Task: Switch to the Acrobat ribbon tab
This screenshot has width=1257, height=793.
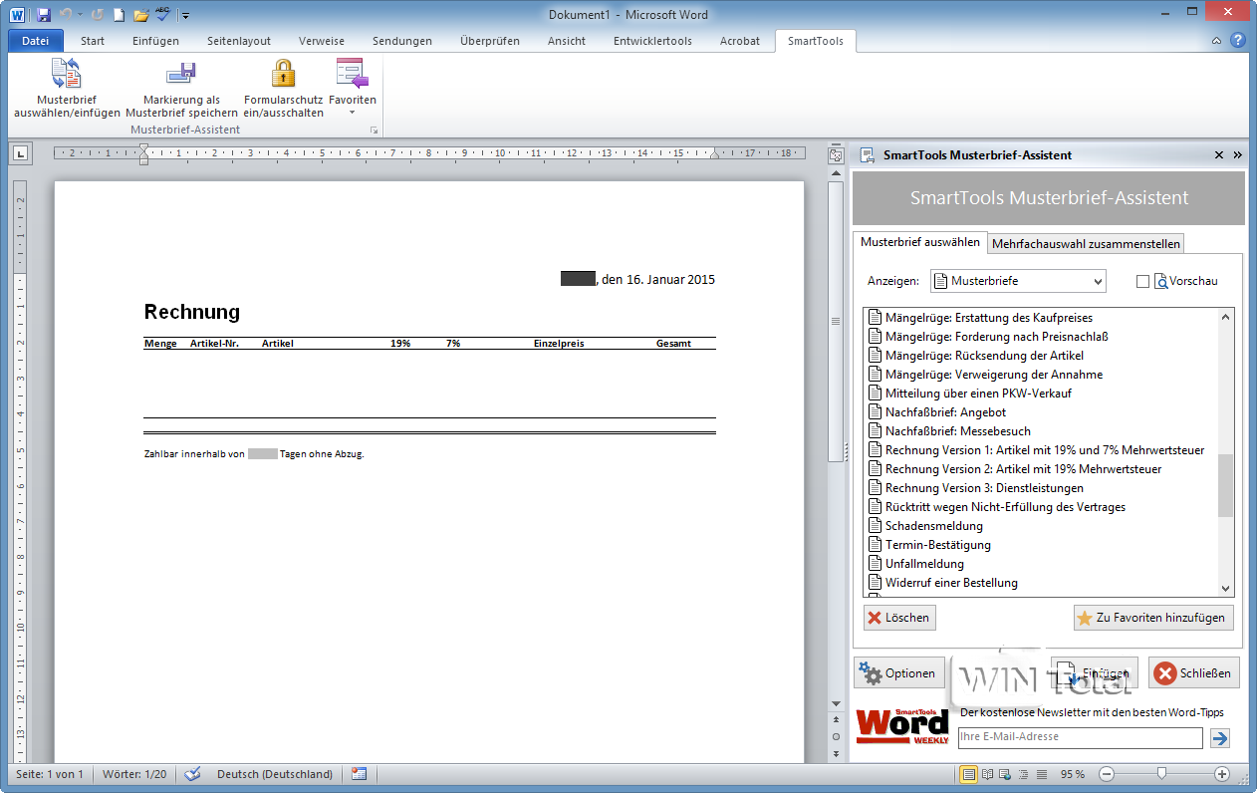Action: pos(740,41)
